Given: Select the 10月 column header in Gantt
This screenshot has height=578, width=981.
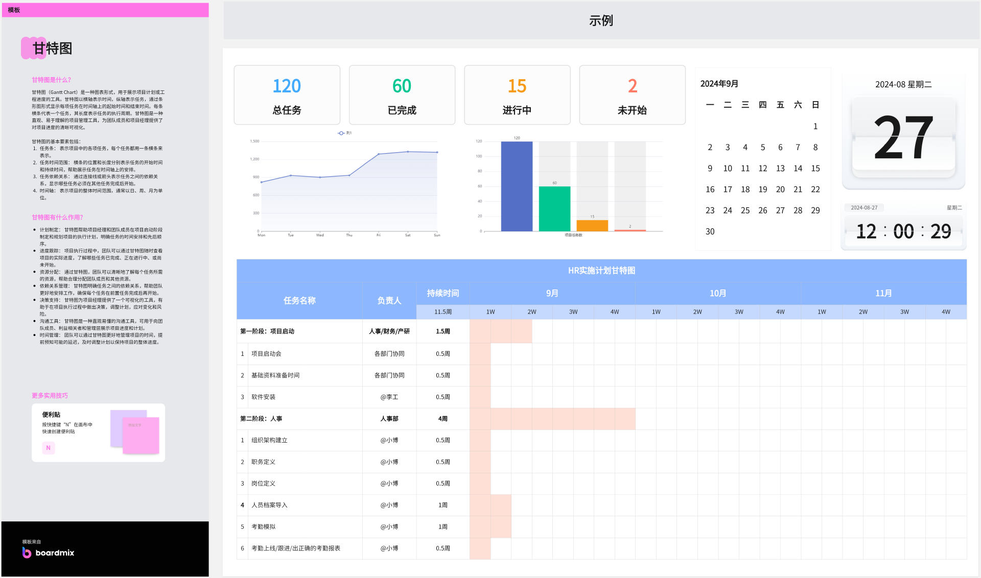Looking at the screenshot, I should (717, 294).
